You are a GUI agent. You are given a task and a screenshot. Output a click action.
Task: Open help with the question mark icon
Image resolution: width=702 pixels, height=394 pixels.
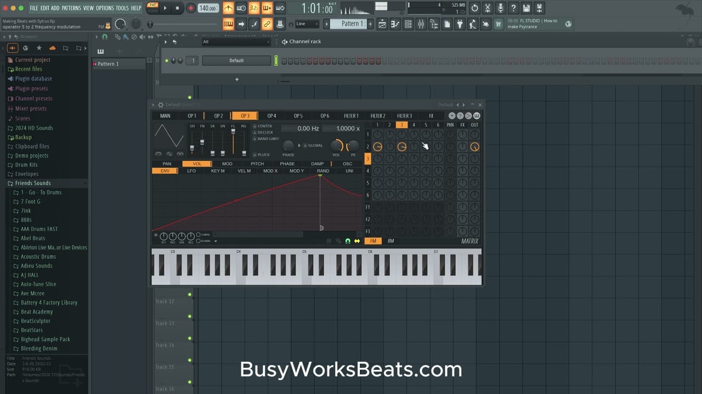(x=513, y=8)
